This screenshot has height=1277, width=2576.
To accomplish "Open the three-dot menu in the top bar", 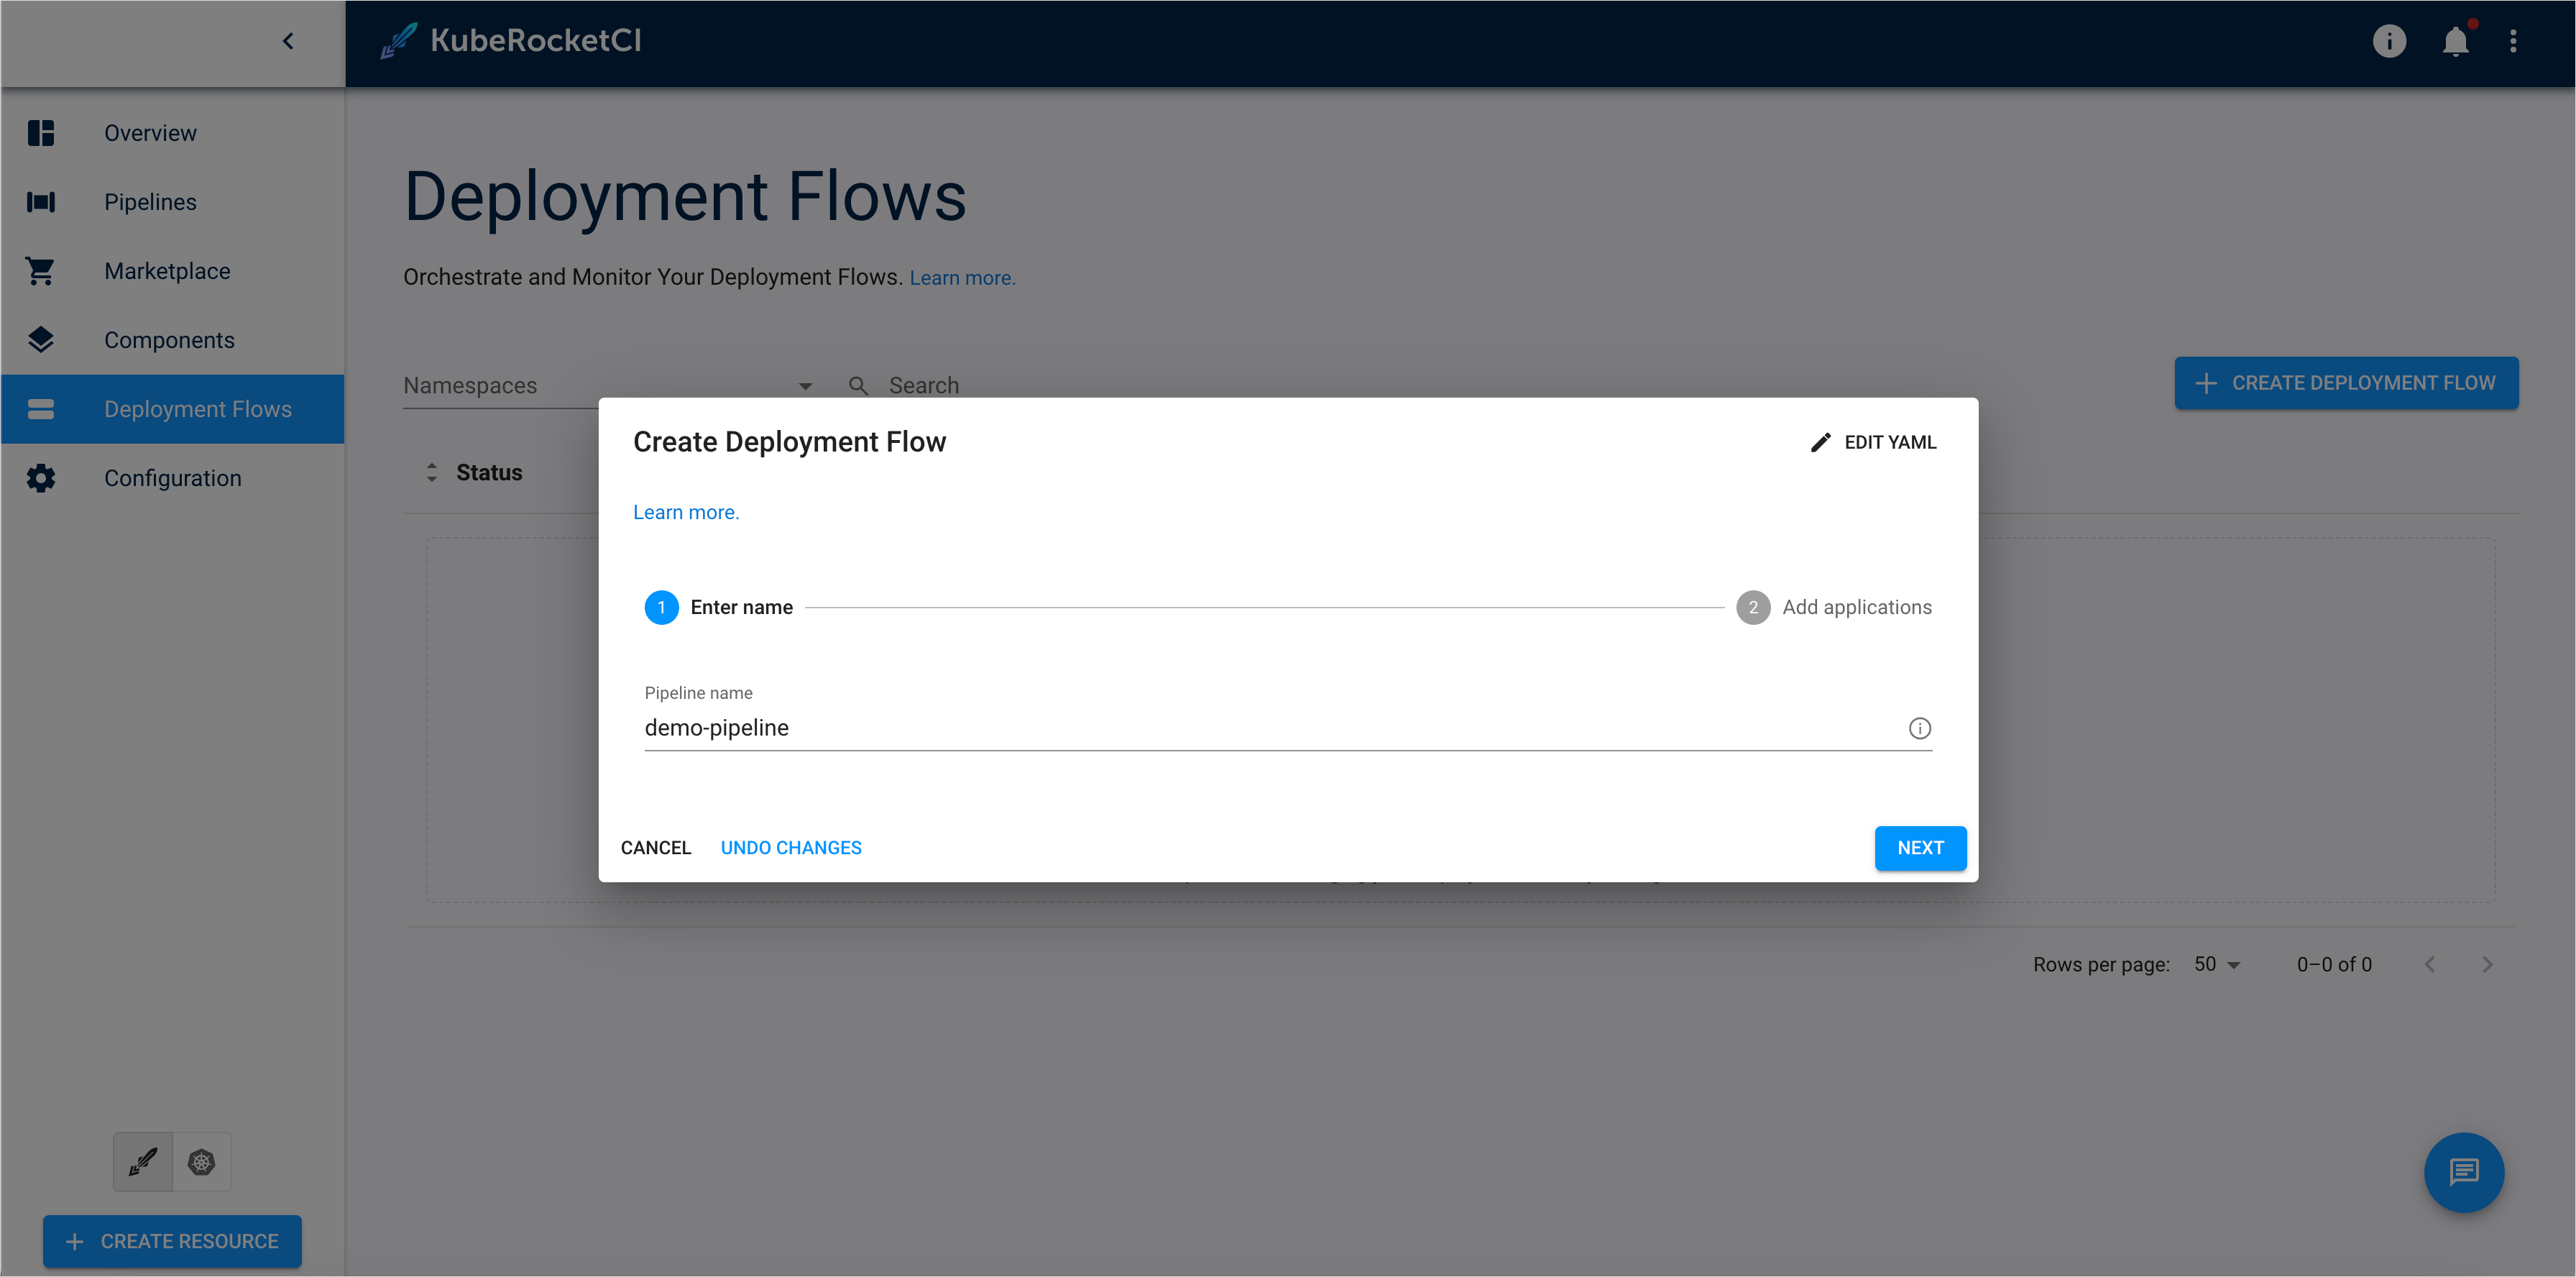I will 2515,41.
